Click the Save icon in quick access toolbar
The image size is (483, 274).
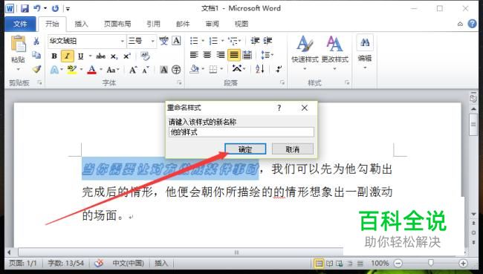pyautogui.click(x=25, y=8)
